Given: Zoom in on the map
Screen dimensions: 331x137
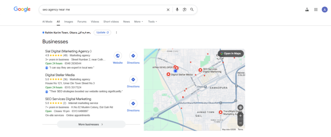Looking at the screenshot, I should 240,115.
